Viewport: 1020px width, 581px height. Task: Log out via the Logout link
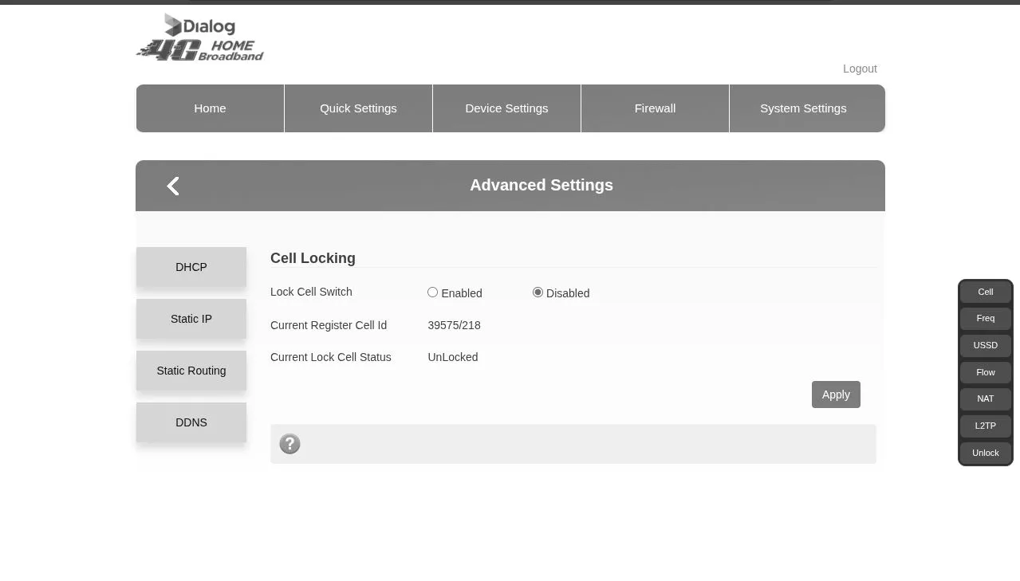(860, 69)
